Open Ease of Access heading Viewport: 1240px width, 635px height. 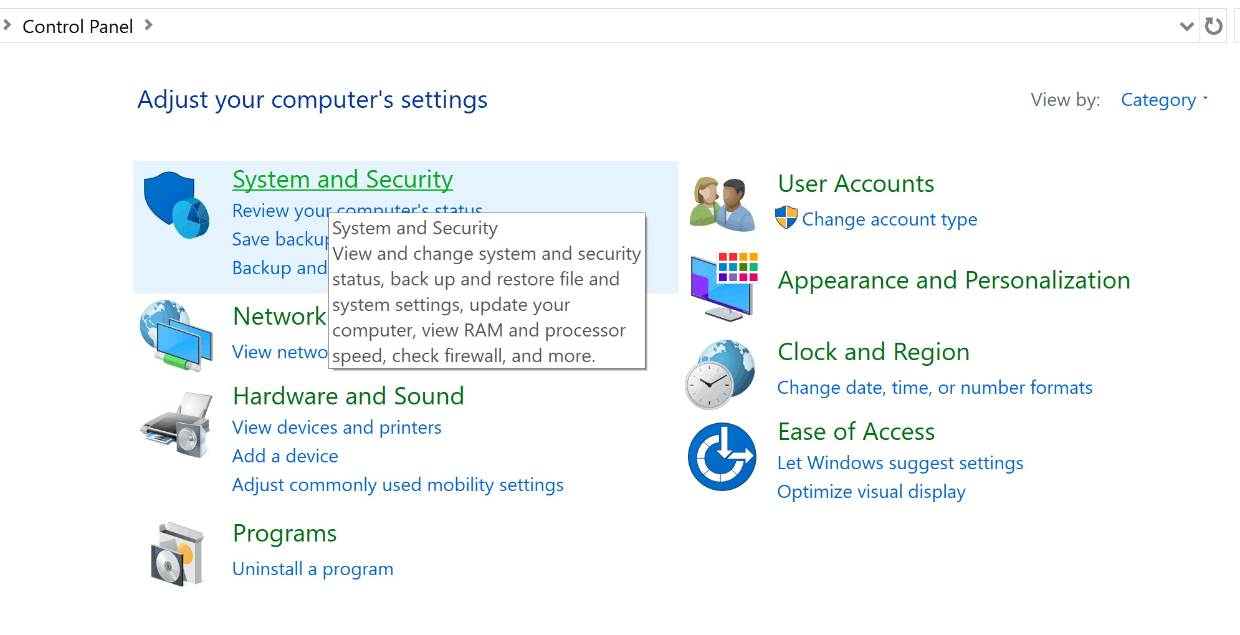click(x=856, y=432)
